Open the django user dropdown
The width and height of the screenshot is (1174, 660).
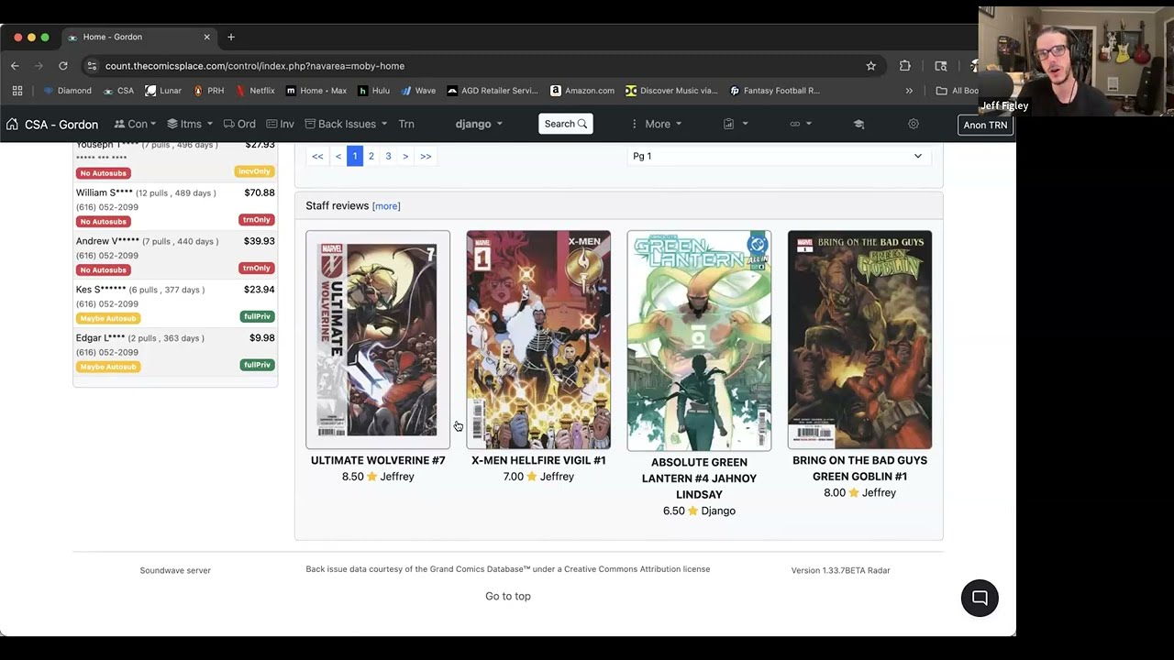(479, 124)
